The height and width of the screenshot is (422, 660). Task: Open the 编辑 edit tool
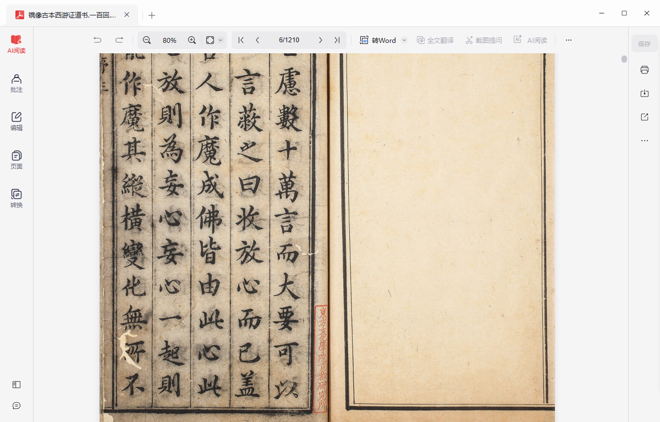[x=16, y=121]
